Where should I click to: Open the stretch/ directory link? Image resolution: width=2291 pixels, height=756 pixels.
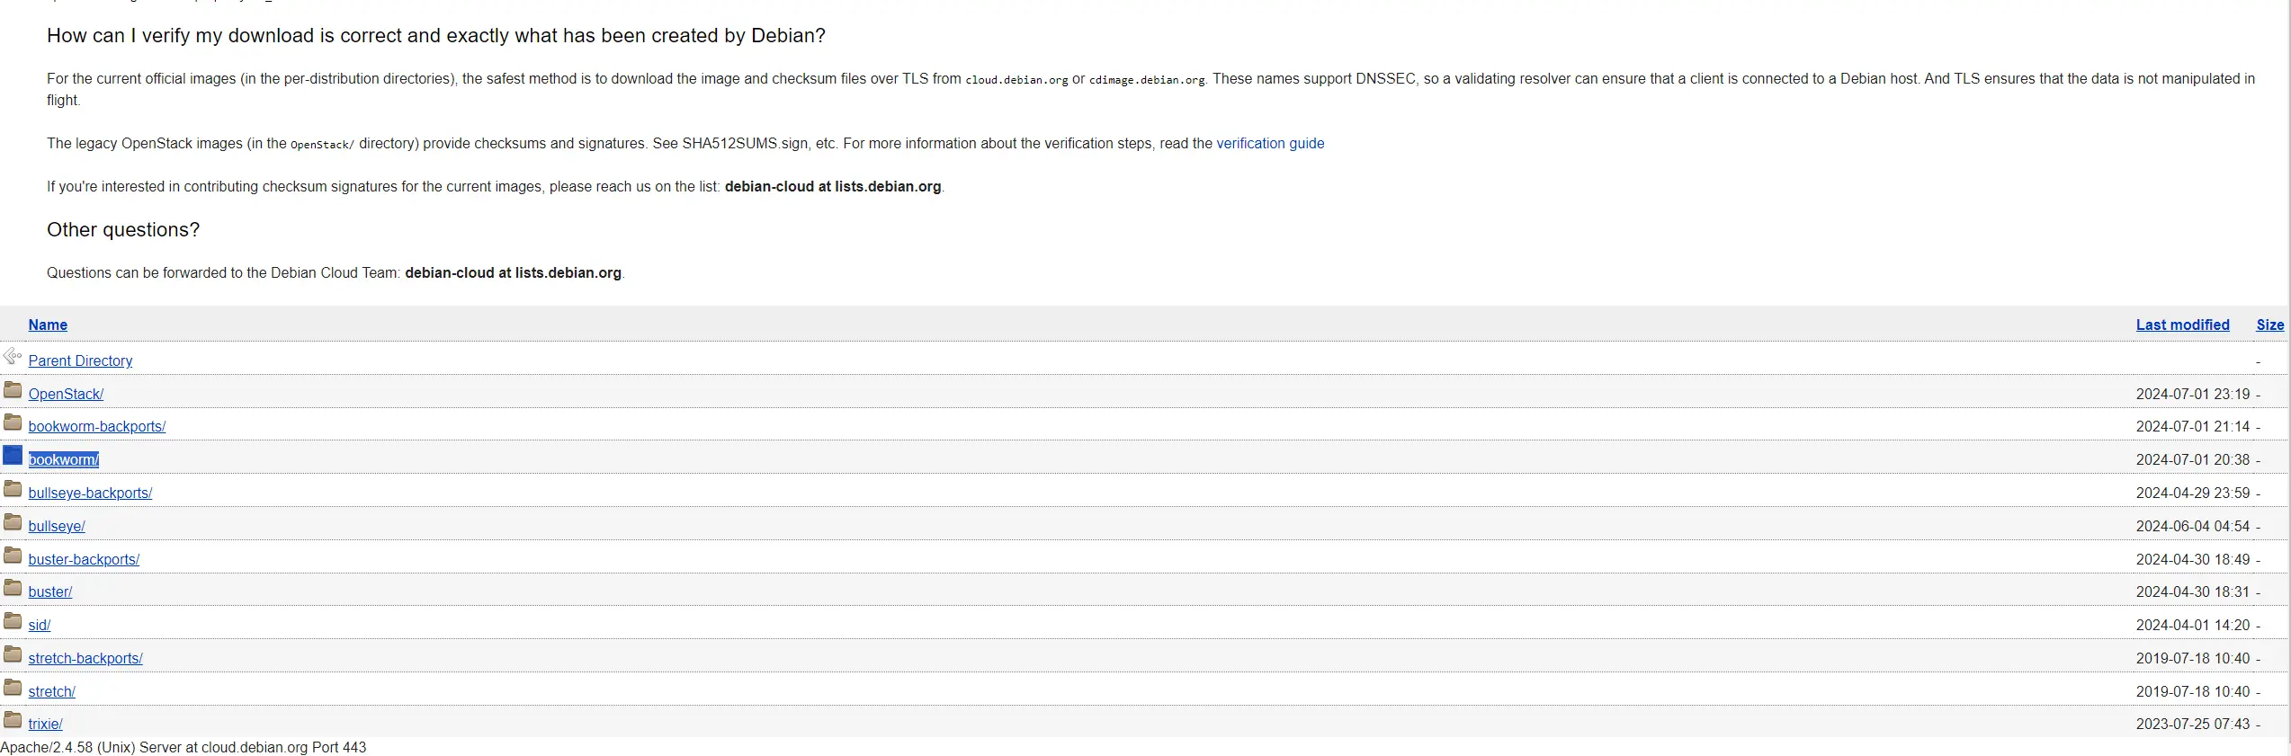51,692
